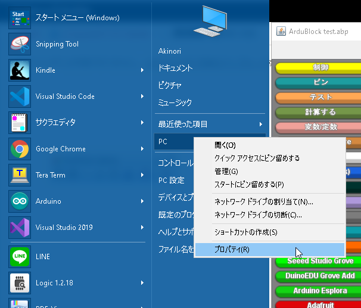The image size is (361, 308).
Task: Open Seeed Studio Grove block category
Action: tap(318, 262)
